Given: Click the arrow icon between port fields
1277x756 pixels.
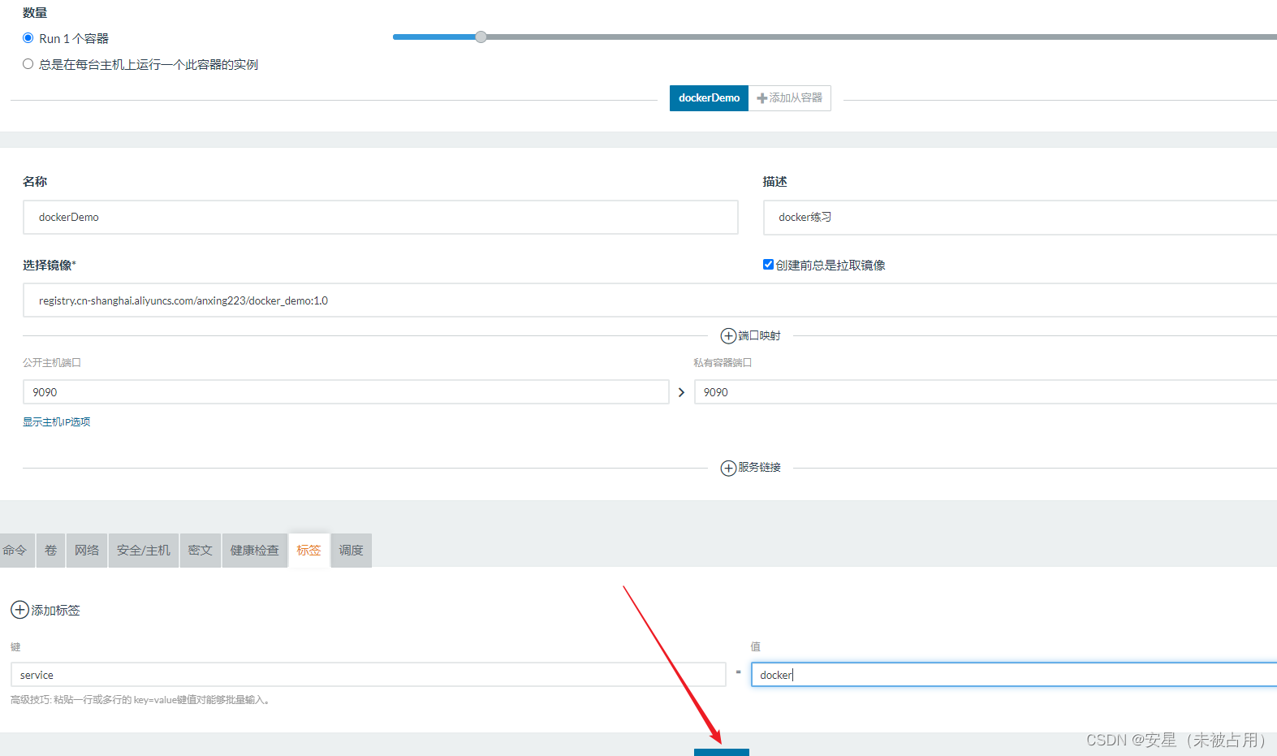Looking at the screenshot, I should [682, 392].
